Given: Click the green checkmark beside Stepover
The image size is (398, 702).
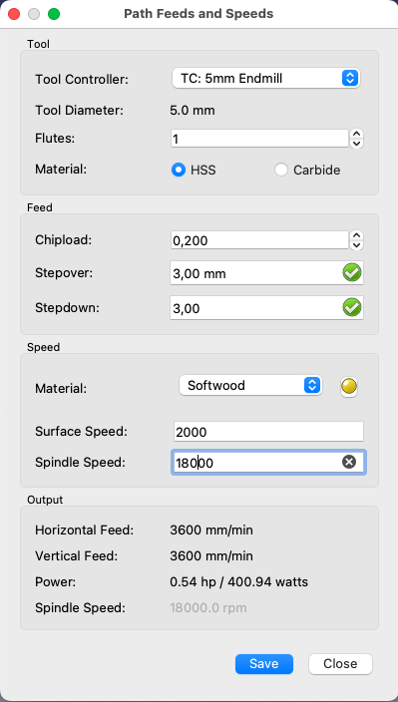Looking at the screenshot, I should tap(352, 272).
